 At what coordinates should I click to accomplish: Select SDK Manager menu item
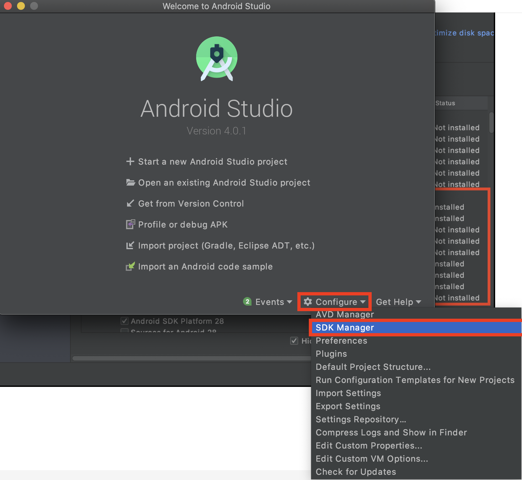point(416,328)
